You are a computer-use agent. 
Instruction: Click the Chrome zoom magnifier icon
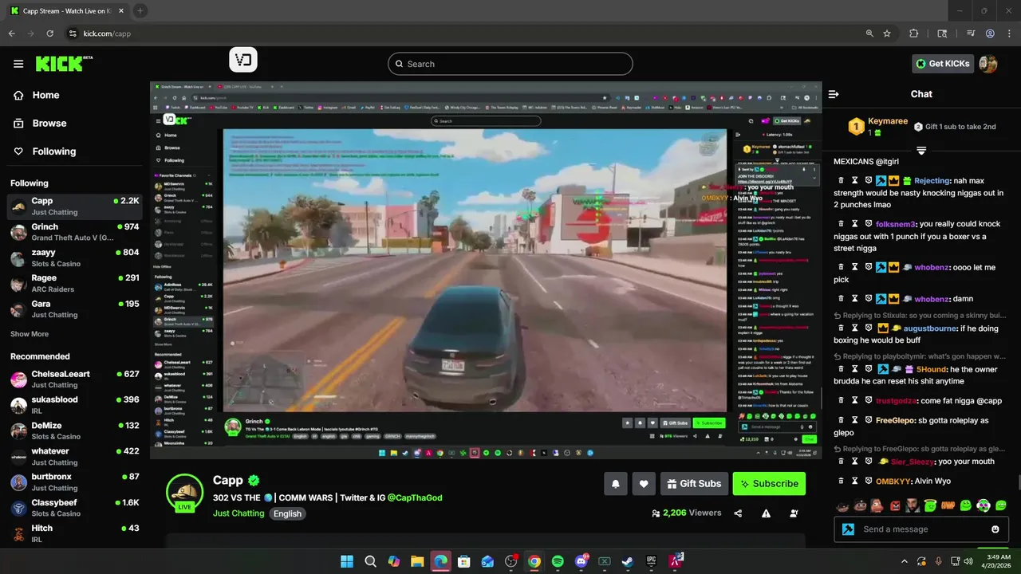click(x=869, y=33)
